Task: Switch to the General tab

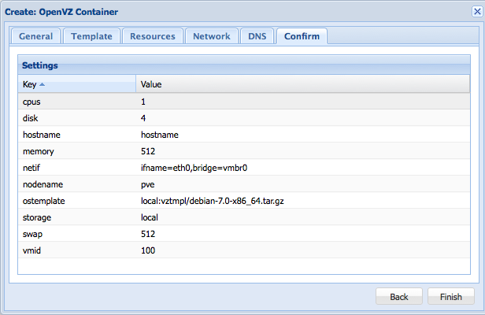Action: pos(35,36)
